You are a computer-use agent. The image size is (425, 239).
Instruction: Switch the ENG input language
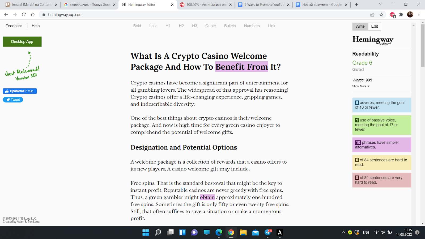click(x=366, y=233)
